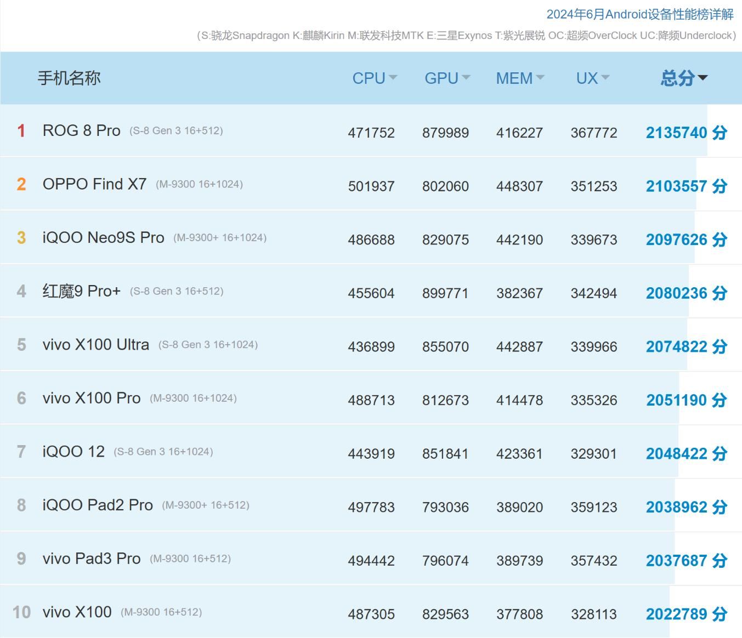
Task: Click the rank number 2 badge
Action: pyautogui.click(x=21, y=184)
